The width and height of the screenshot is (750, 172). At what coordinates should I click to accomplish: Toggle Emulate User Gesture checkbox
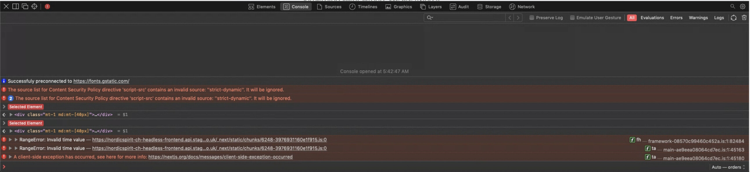(x=573, y=18)
